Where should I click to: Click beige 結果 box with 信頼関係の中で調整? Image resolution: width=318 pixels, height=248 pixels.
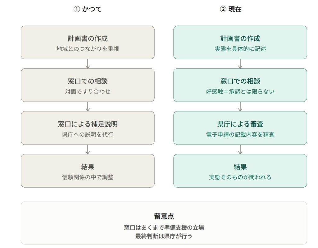point(88,171)
